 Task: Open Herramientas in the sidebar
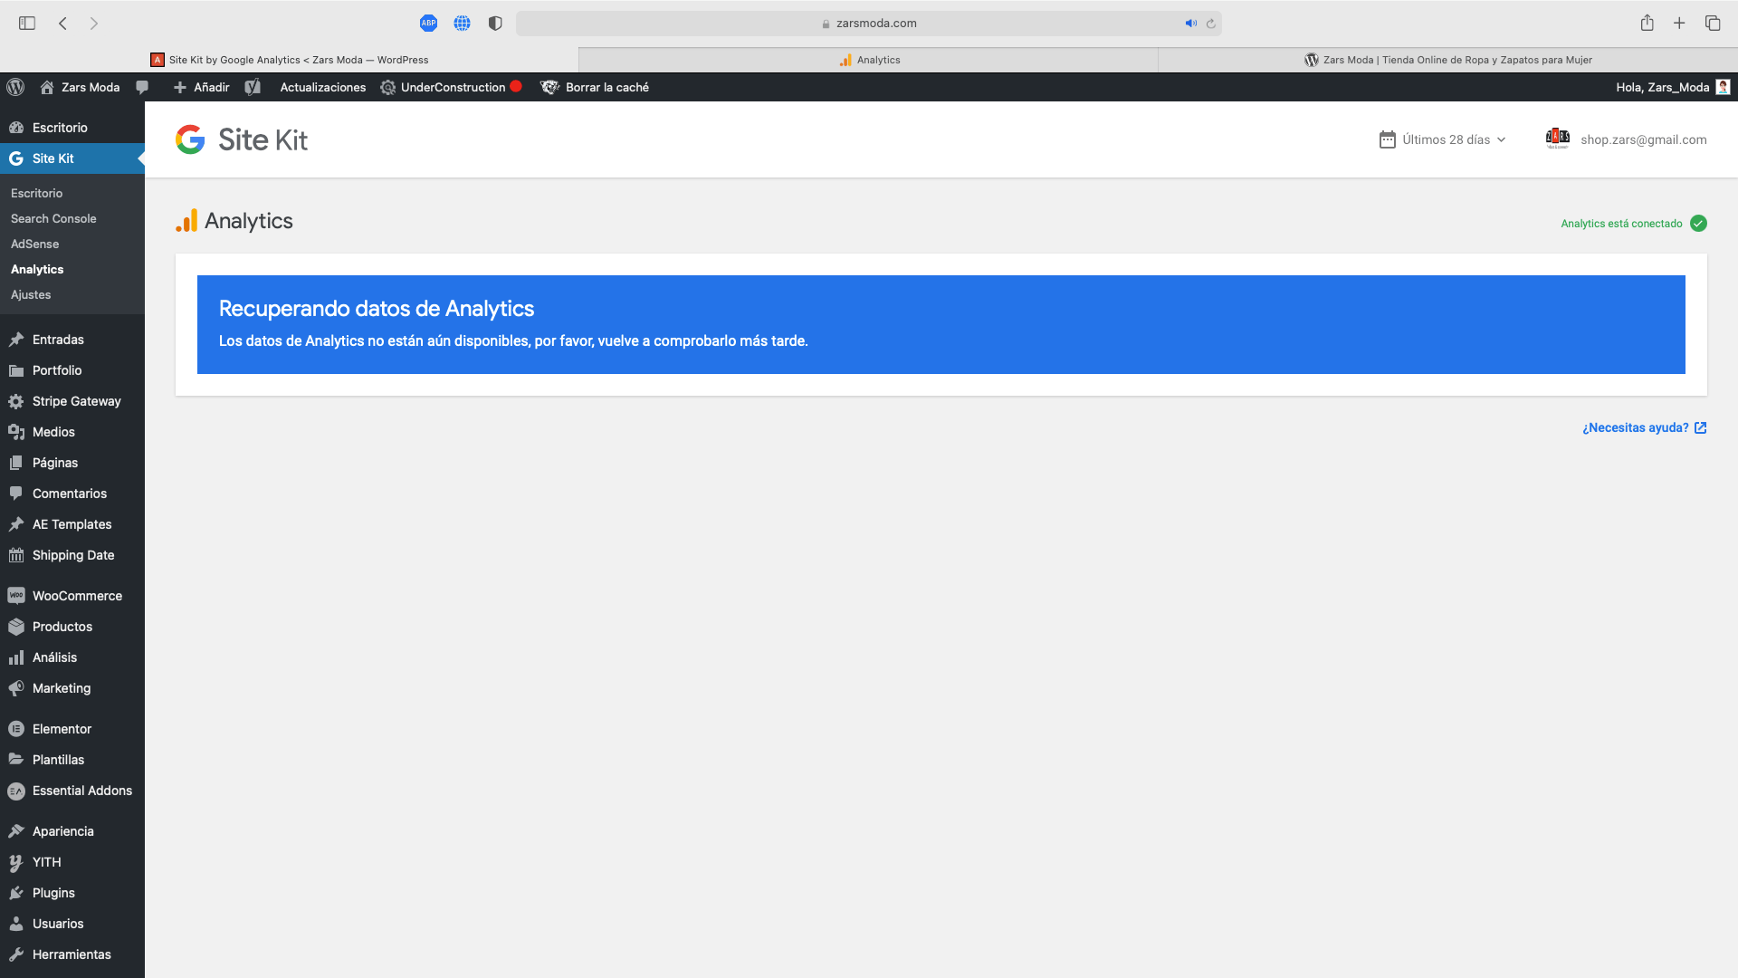[x=72, y=954]
